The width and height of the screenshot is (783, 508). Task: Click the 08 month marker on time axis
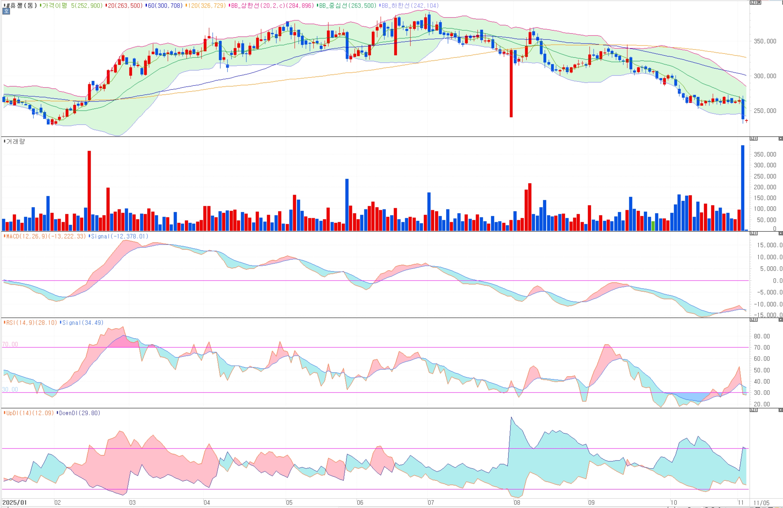[517, 503]
